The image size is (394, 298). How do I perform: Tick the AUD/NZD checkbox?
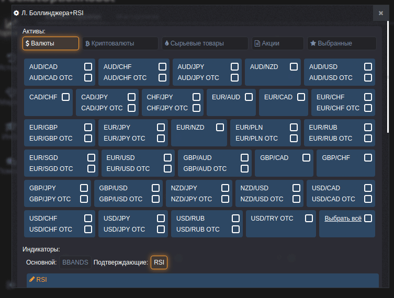click(x=294, y=66)
